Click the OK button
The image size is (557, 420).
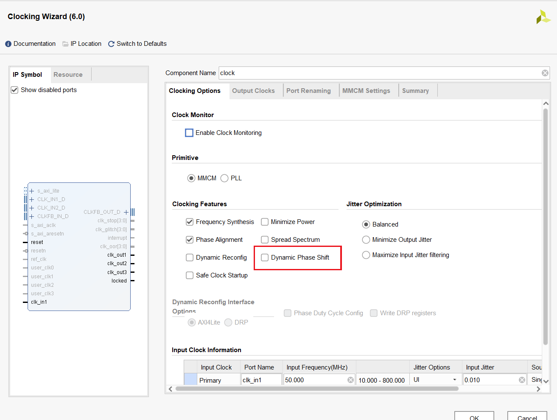474,417
